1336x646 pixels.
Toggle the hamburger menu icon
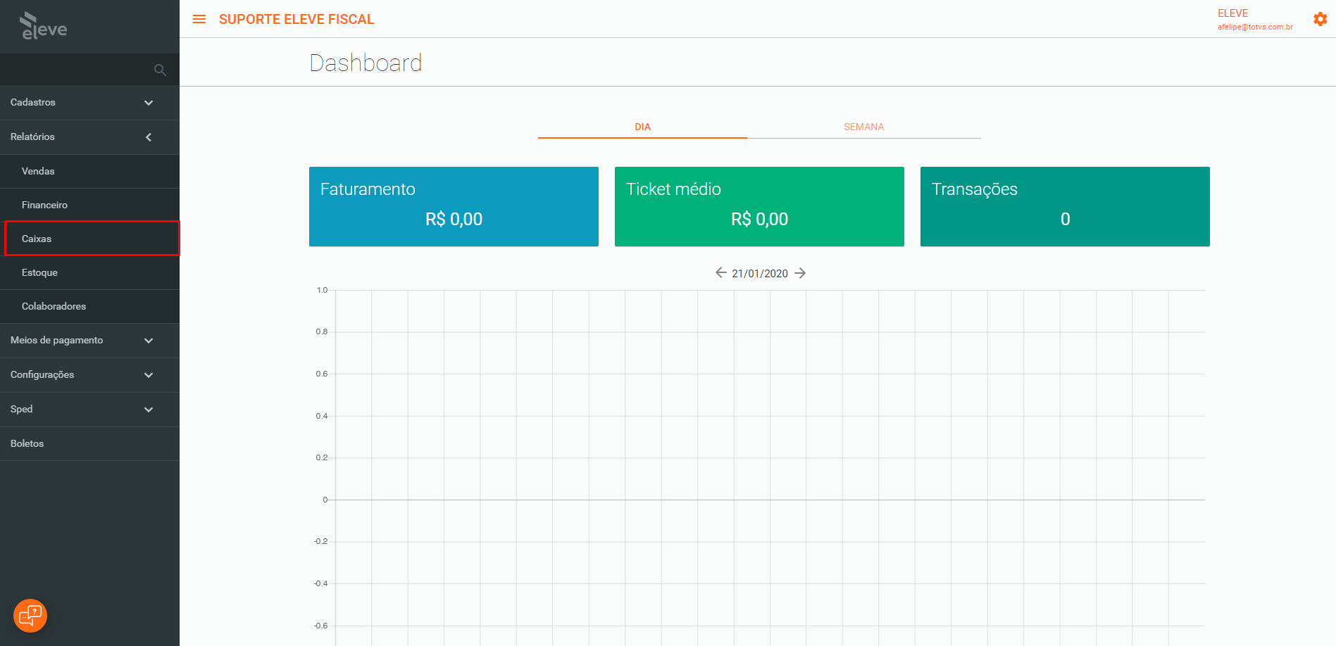[x=199, y=19]
